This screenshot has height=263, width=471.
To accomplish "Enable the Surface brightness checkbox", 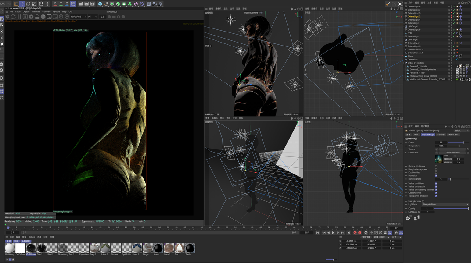I will [436, 166].
